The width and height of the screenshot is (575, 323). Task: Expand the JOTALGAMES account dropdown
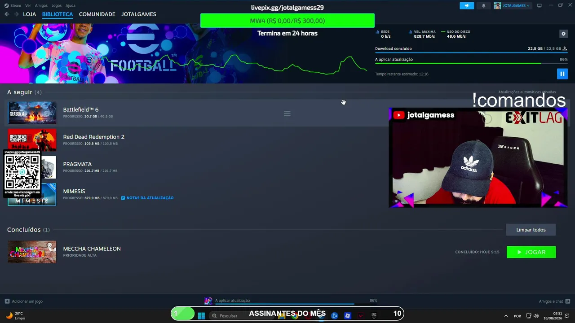[x=512, y=5]
